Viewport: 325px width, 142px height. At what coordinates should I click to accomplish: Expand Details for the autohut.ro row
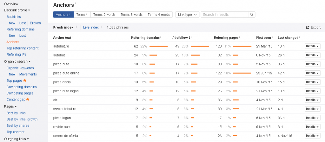tap(312, 46)
